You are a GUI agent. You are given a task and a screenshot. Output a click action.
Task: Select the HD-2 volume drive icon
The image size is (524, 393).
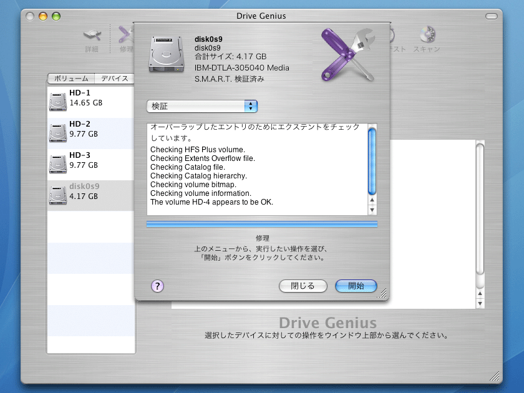click(x=58, y=133)
